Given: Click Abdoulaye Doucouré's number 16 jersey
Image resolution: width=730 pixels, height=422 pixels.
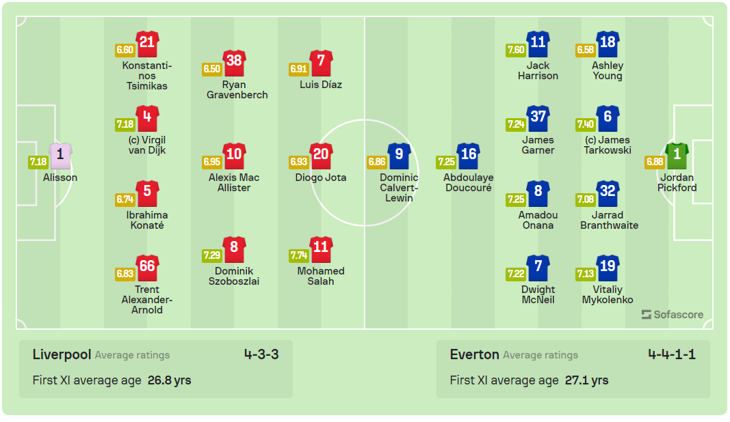Looking at the screenshot, I should point(469,156).
